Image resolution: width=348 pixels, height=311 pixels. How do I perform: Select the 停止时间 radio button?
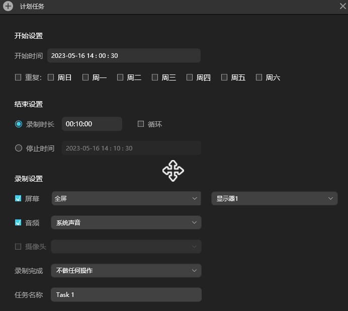19,148
